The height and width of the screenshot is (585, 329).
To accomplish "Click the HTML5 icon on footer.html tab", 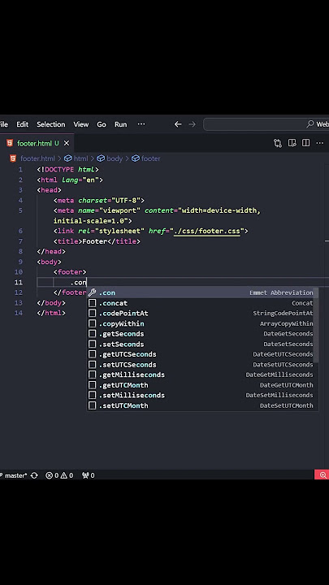I will [x=10, y=143].
